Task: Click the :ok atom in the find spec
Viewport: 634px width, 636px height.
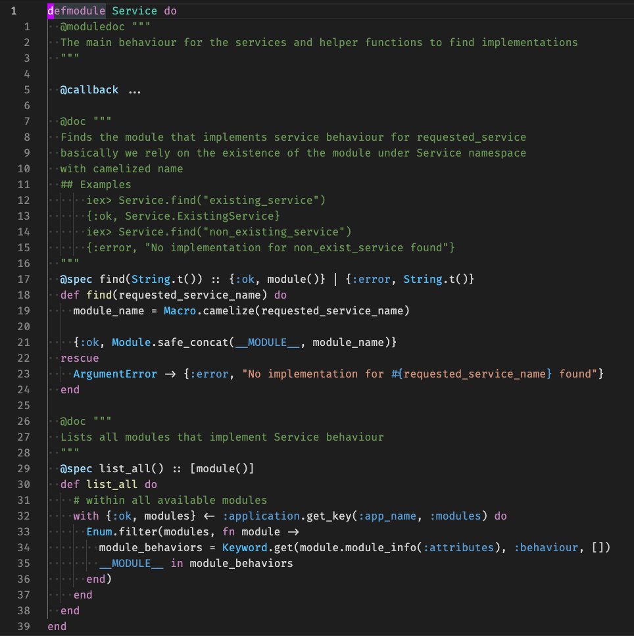Action: click(x=245, y=280)
